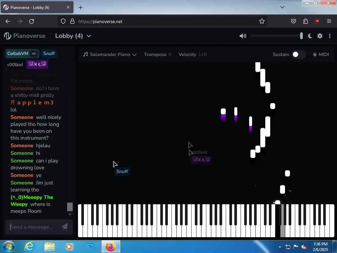
Task: Click the Velocity 110 control
Action: [193, 54]
